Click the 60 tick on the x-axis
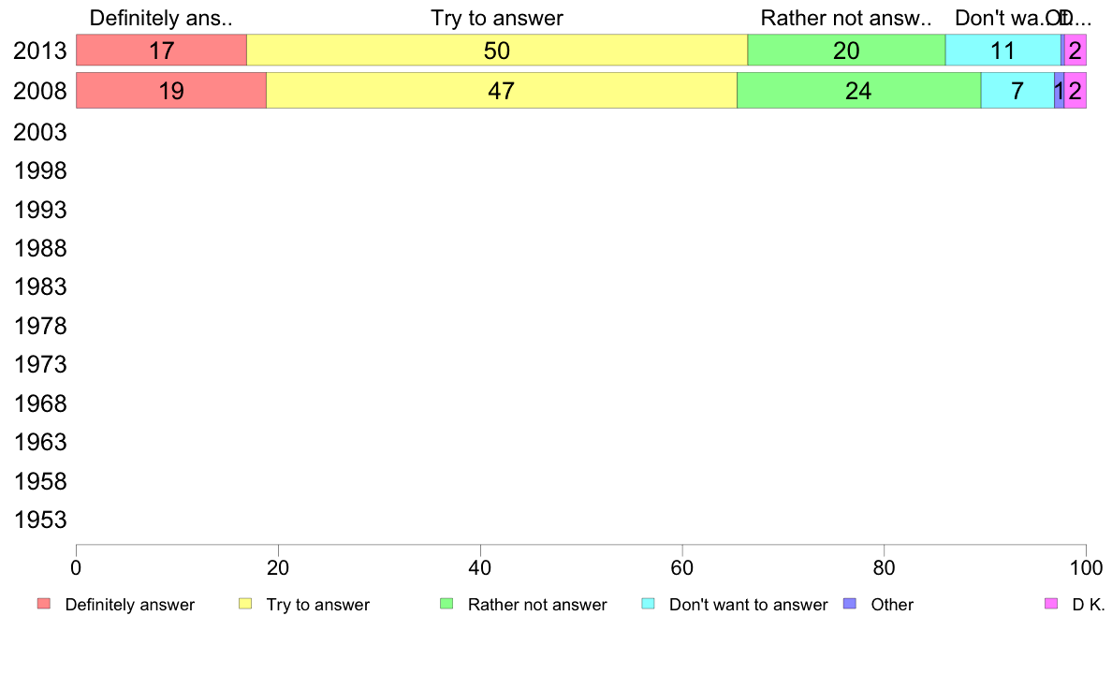The width and height of the screenshot is (1112, 689). pos(682,568)
